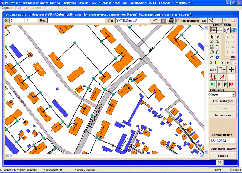The height and width of the screenshot is (173, 242).
Task: Click the printer icon in toolbar
Action: tap(172, 21)
